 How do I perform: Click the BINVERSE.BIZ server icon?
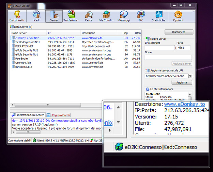click(x=13, y=66)
